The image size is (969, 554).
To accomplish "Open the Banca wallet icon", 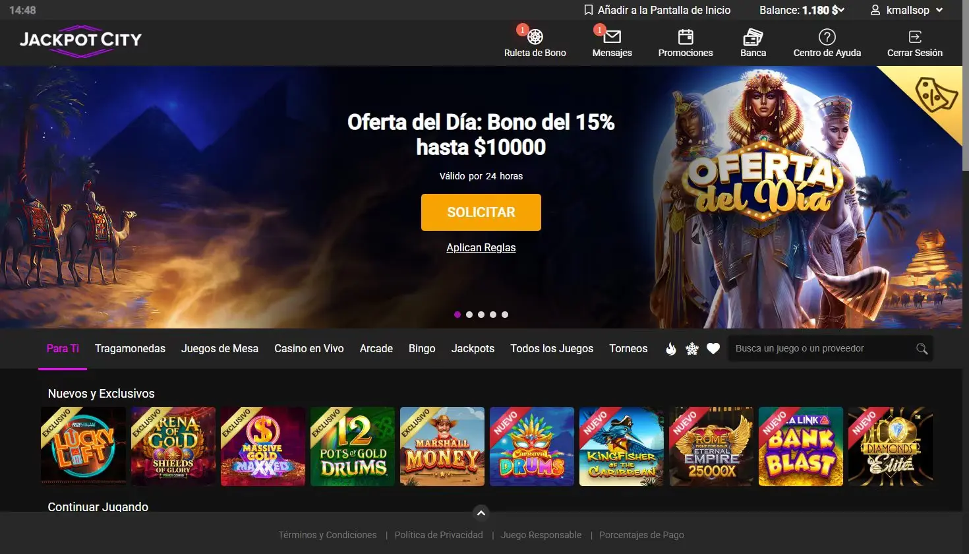I will click(x=753, y=37).
